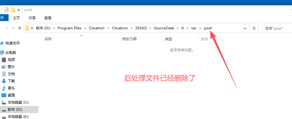Click the Properties checkmark icon in title bar
Screen dimensions: 292x119
[7, 10]
